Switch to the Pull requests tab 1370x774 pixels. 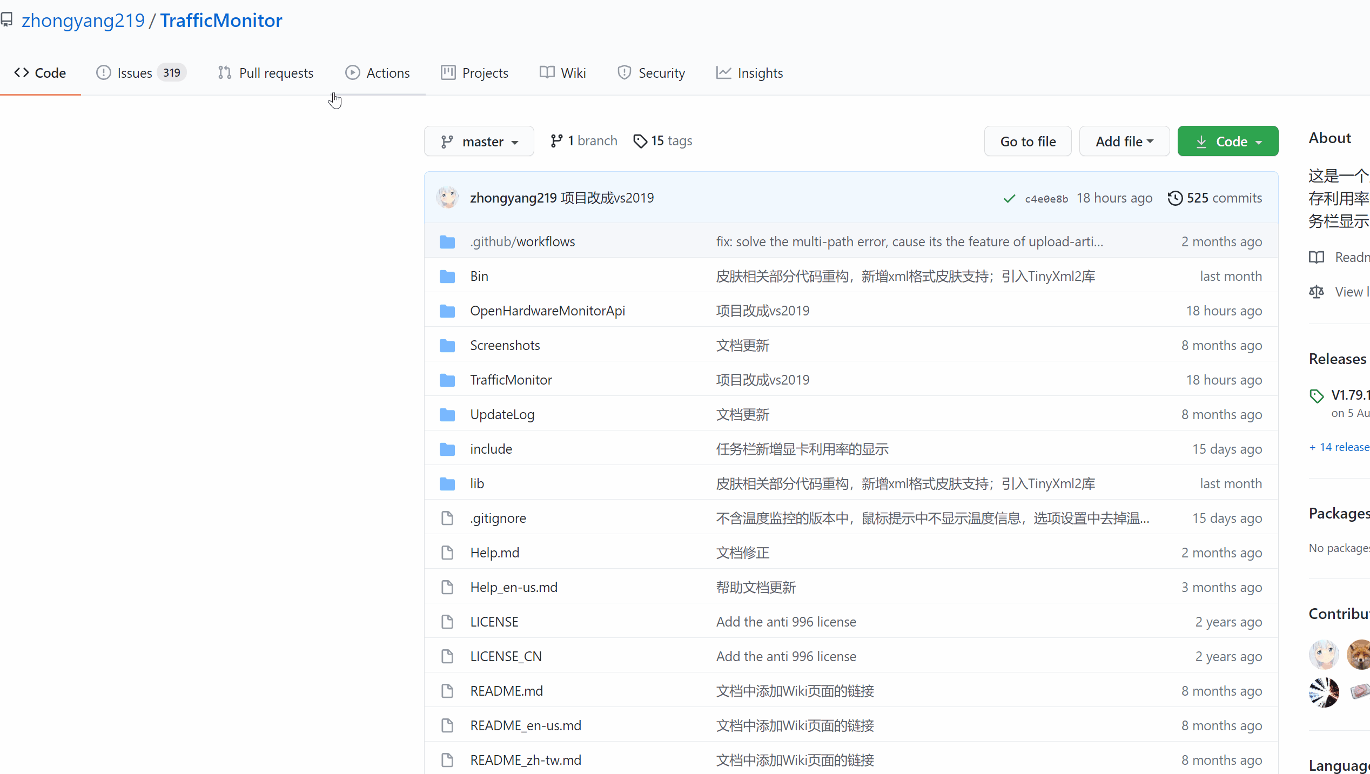click(265, 72)
